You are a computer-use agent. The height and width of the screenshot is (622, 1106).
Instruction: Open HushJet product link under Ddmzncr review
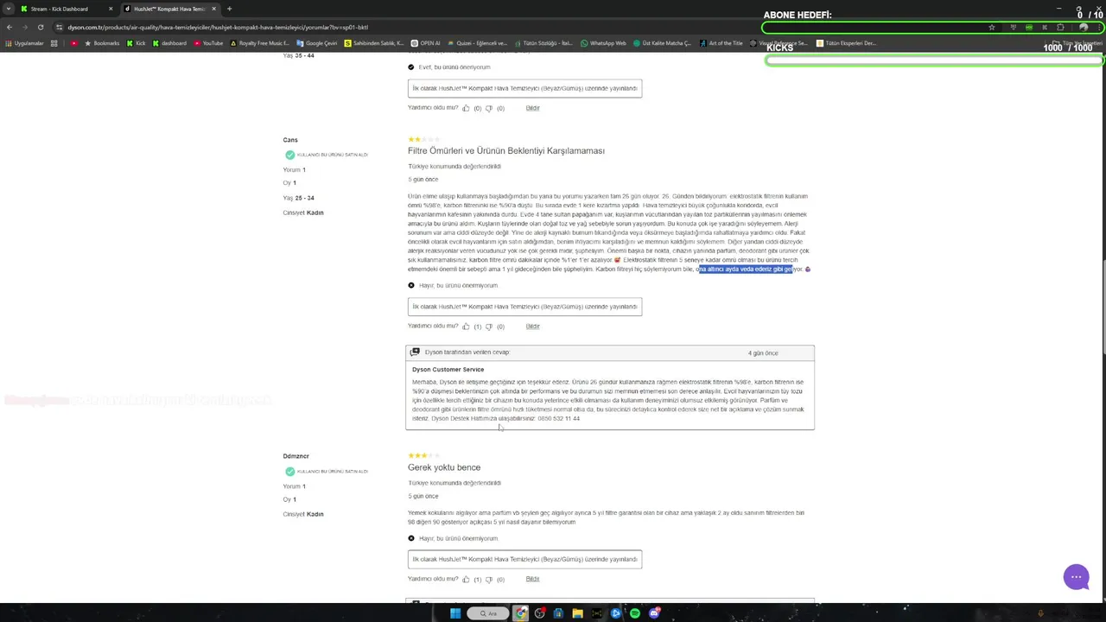(524, 559)
